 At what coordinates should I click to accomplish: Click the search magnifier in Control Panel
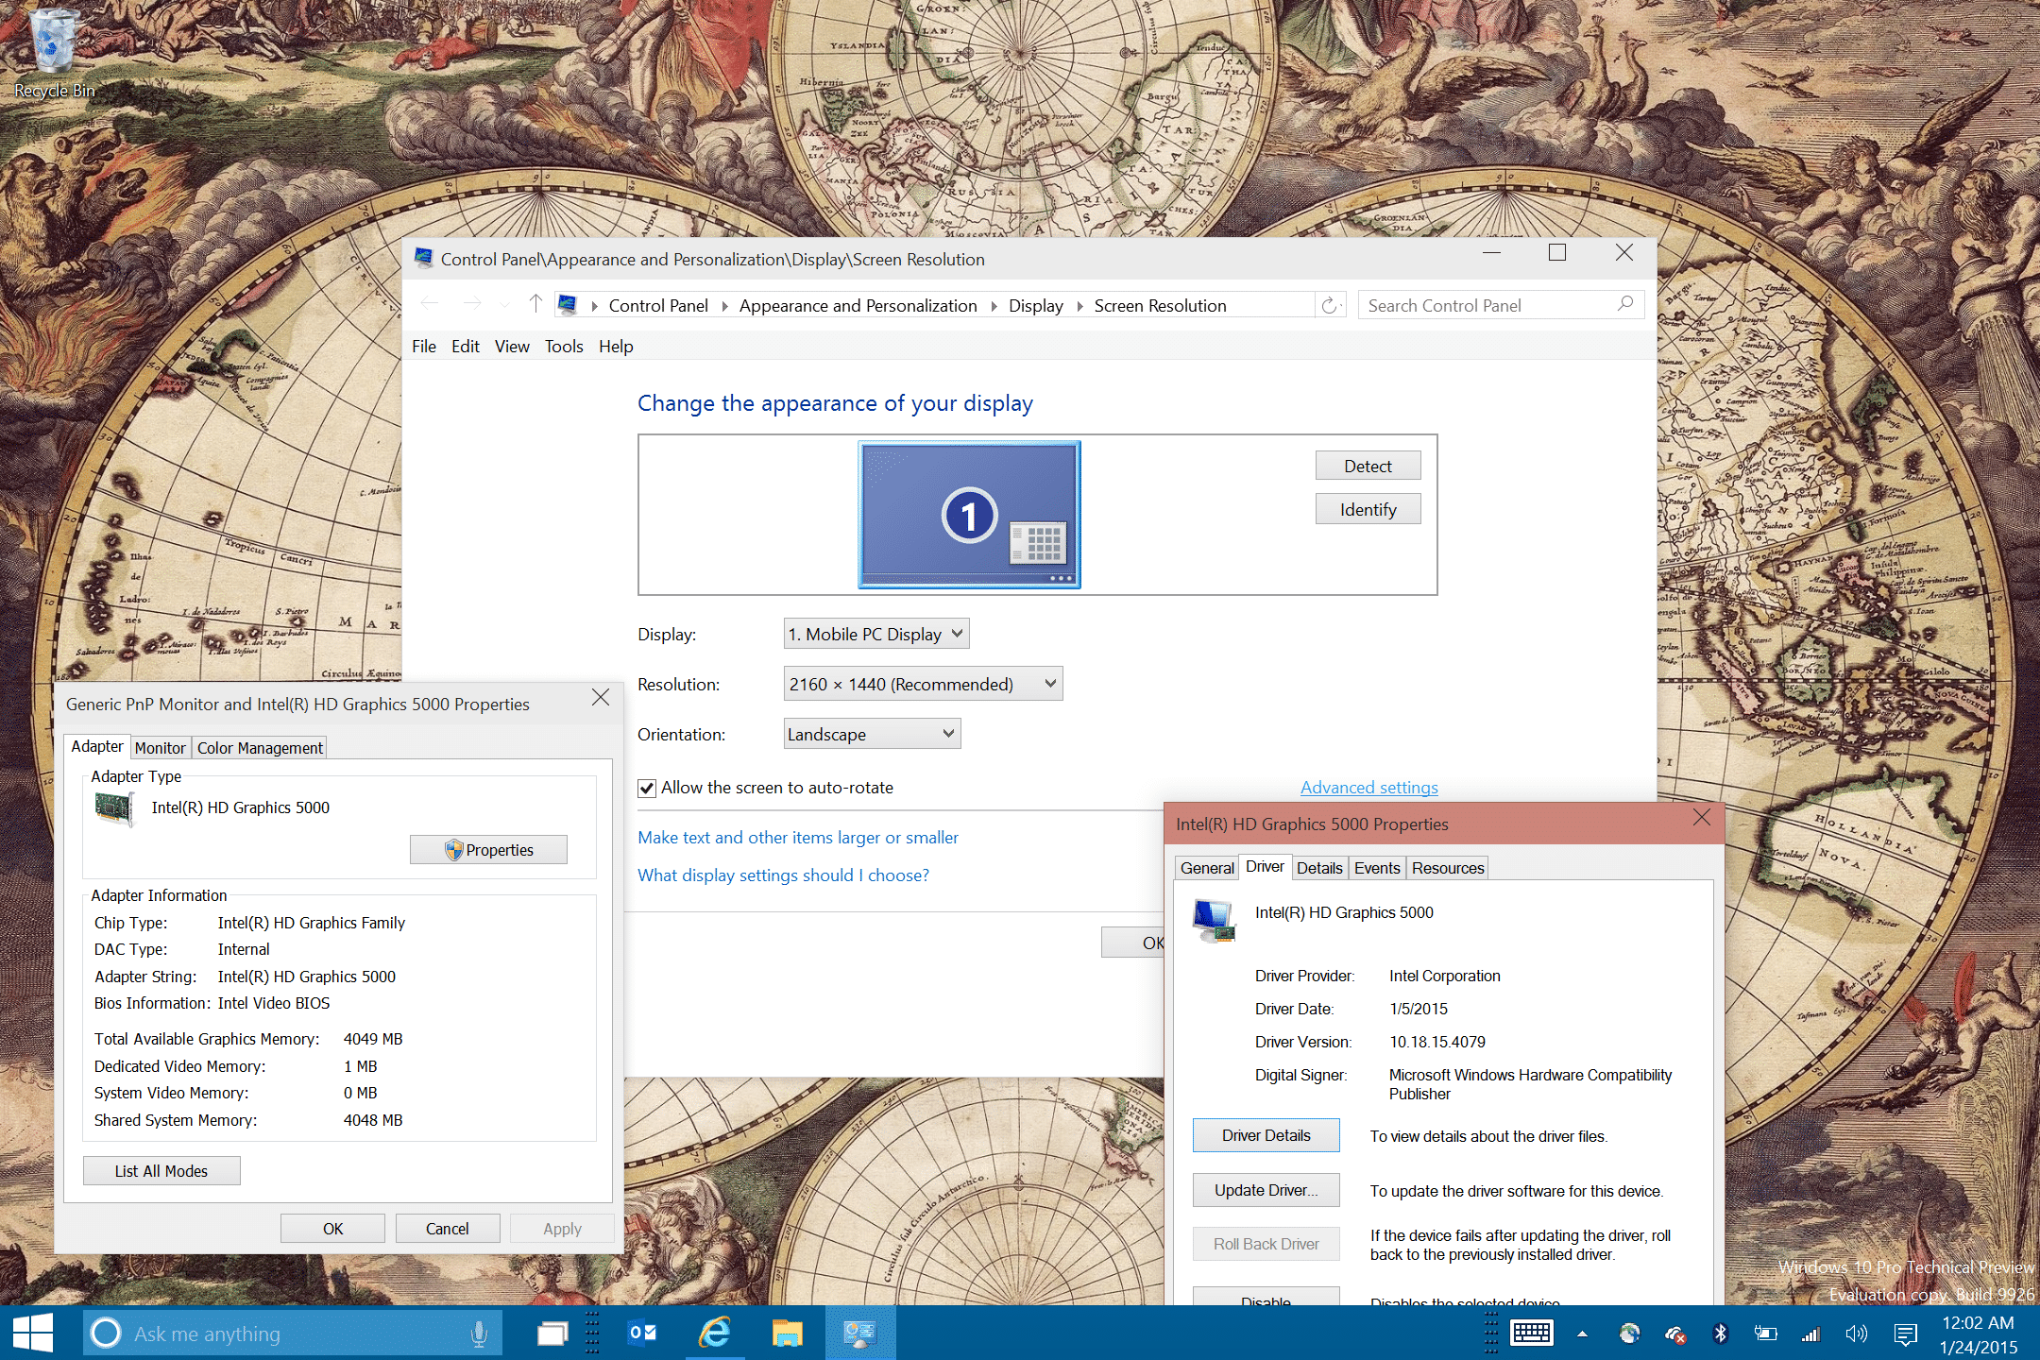1624,304
